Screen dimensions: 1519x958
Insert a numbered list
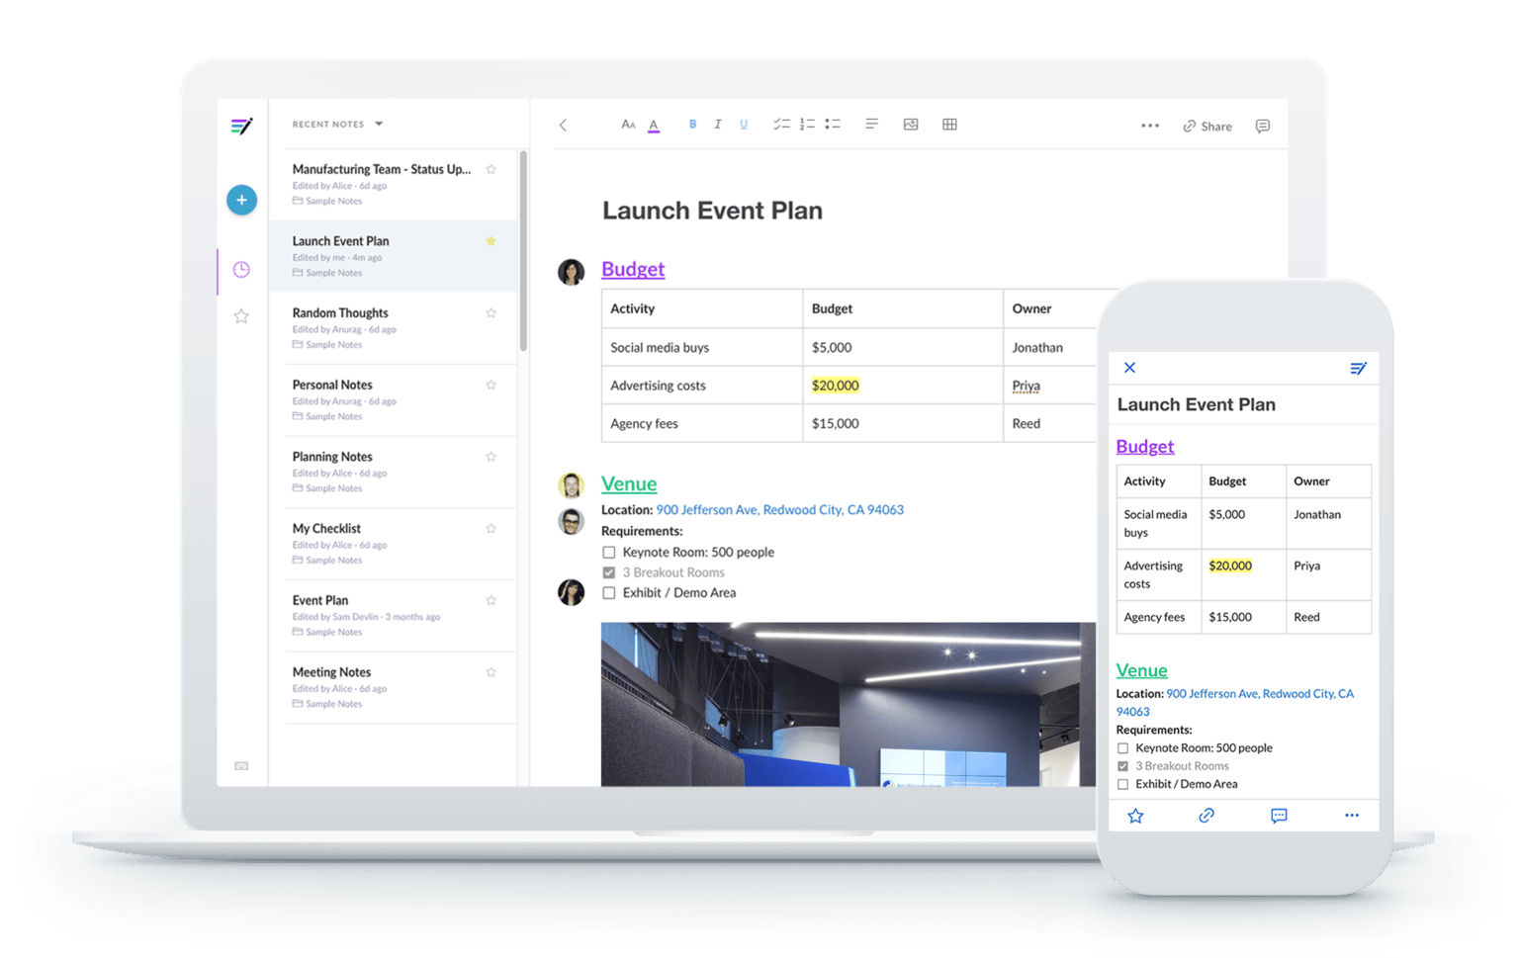[x=807, y=125]
